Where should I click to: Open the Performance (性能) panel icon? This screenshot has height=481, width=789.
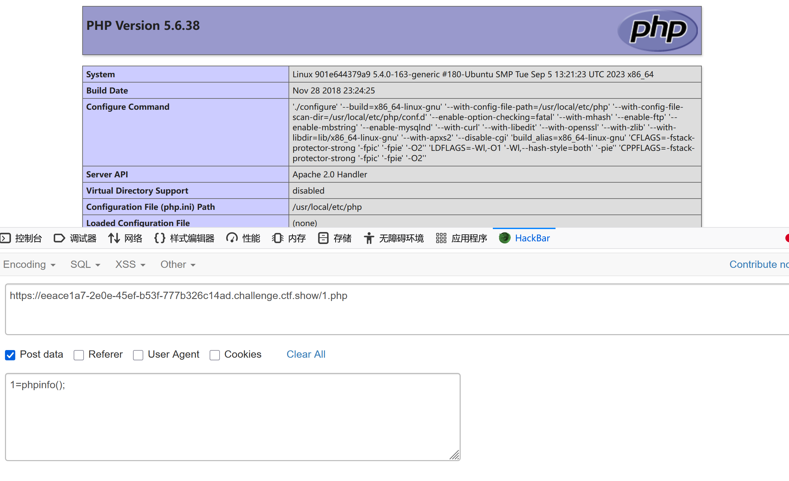232,238
